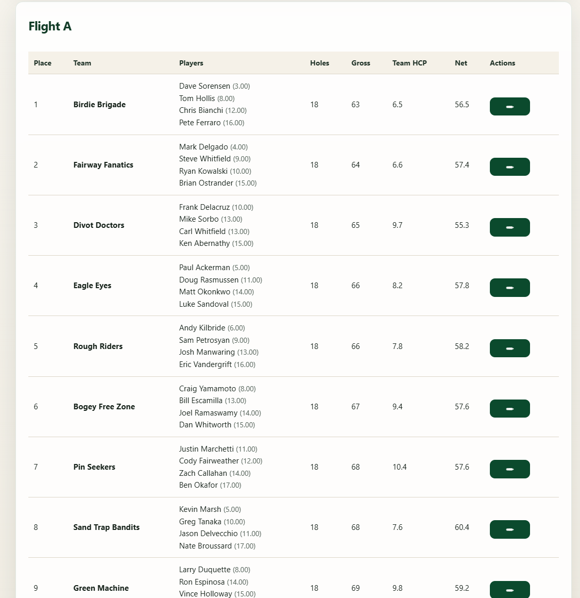Screen dimensions: 580x598
Task: Click player Andy Kilbride
Action: 202,328
